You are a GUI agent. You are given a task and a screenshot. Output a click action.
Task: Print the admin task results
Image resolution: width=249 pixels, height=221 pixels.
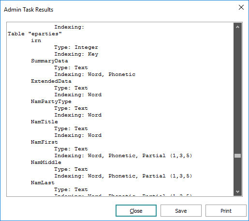[226, 211]
